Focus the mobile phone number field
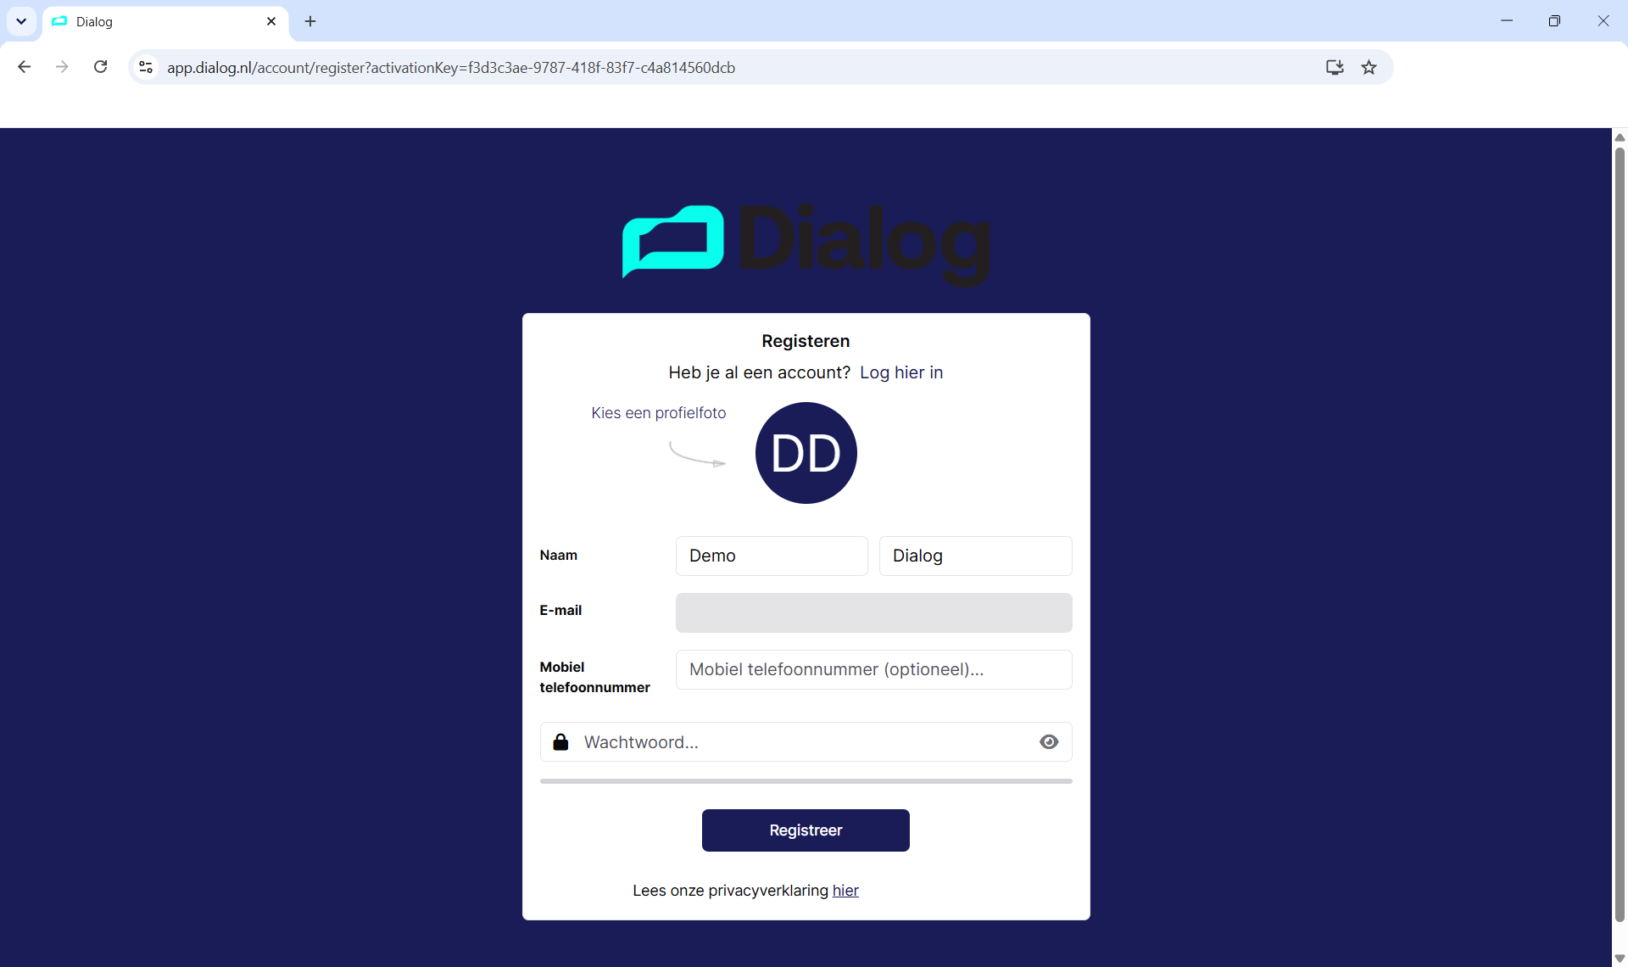 click(x=873, y=669)
